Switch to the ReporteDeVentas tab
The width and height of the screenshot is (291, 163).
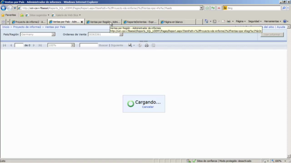pyautogui.click(x=140, y=22)
